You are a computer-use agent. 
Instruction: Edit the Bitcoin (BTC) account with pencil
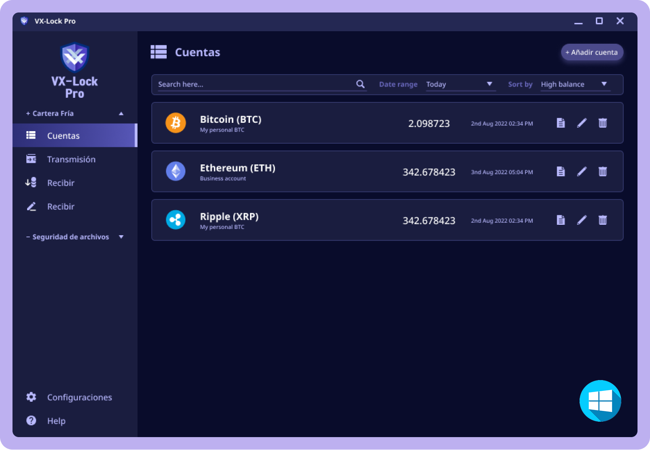[582, 123]
